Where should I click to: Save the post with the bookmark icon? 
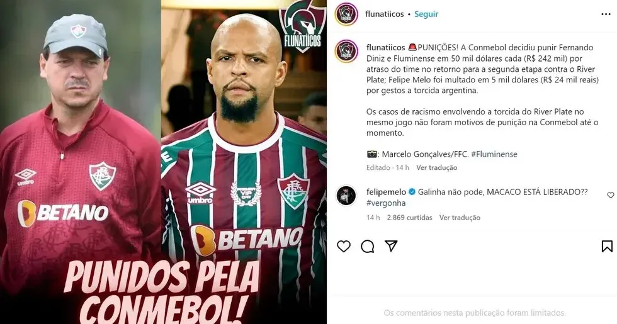click(607, 246)
